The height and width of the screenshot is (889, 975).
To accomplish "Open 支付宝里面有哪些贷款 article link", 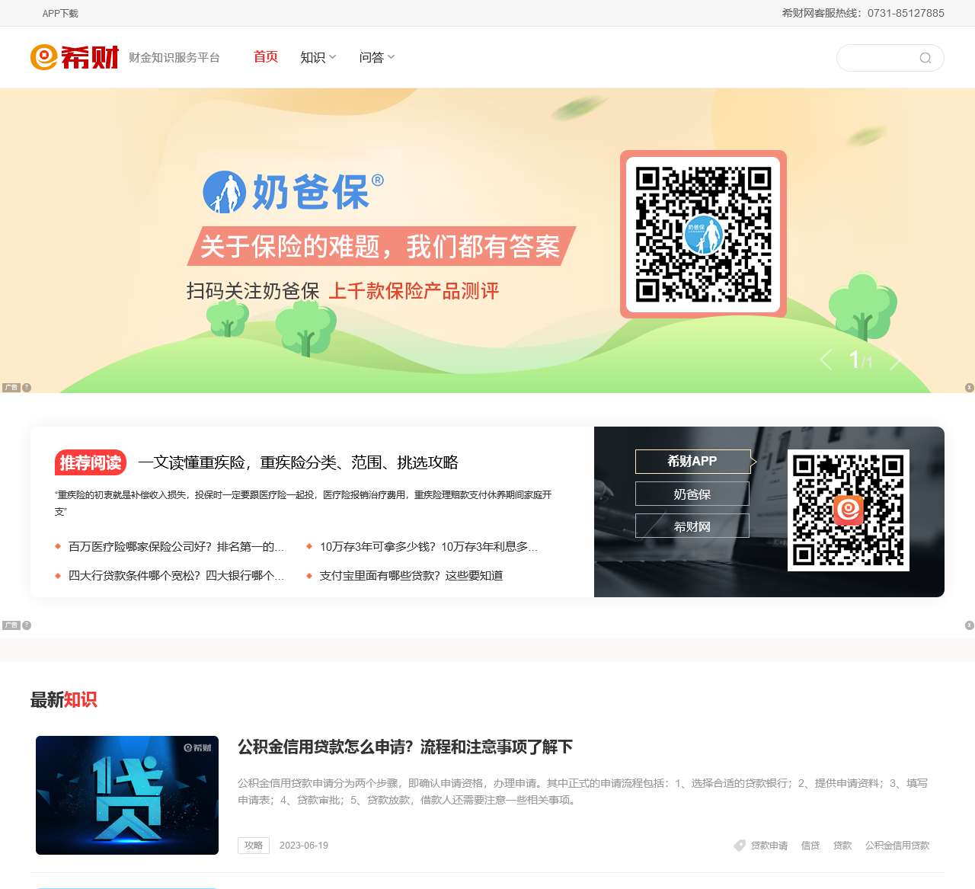I will [411, 575].
